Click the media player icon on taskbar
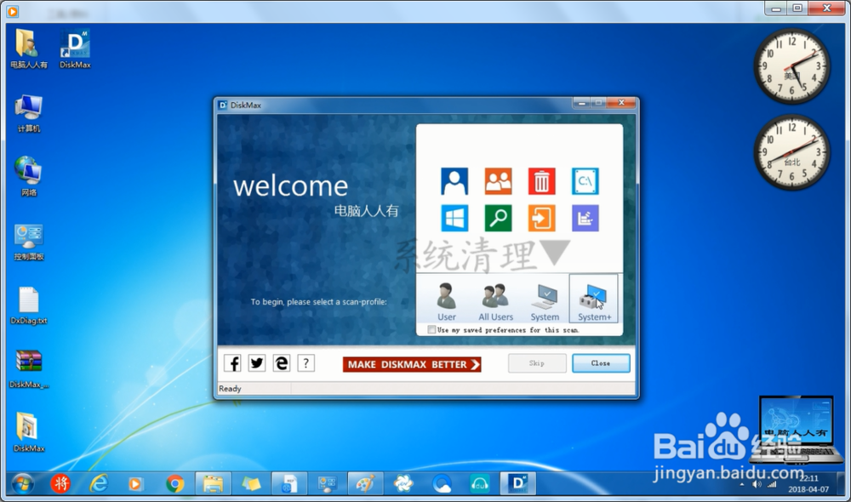 tap(135, 483)
